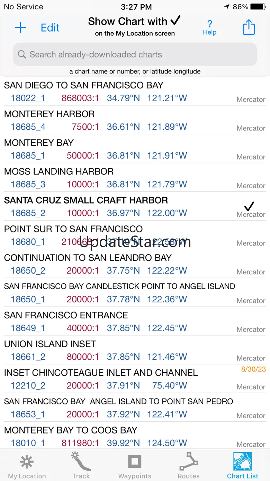The image size is (270, 481).
Task: Select the Chart List tab
Action: (243, 466)
